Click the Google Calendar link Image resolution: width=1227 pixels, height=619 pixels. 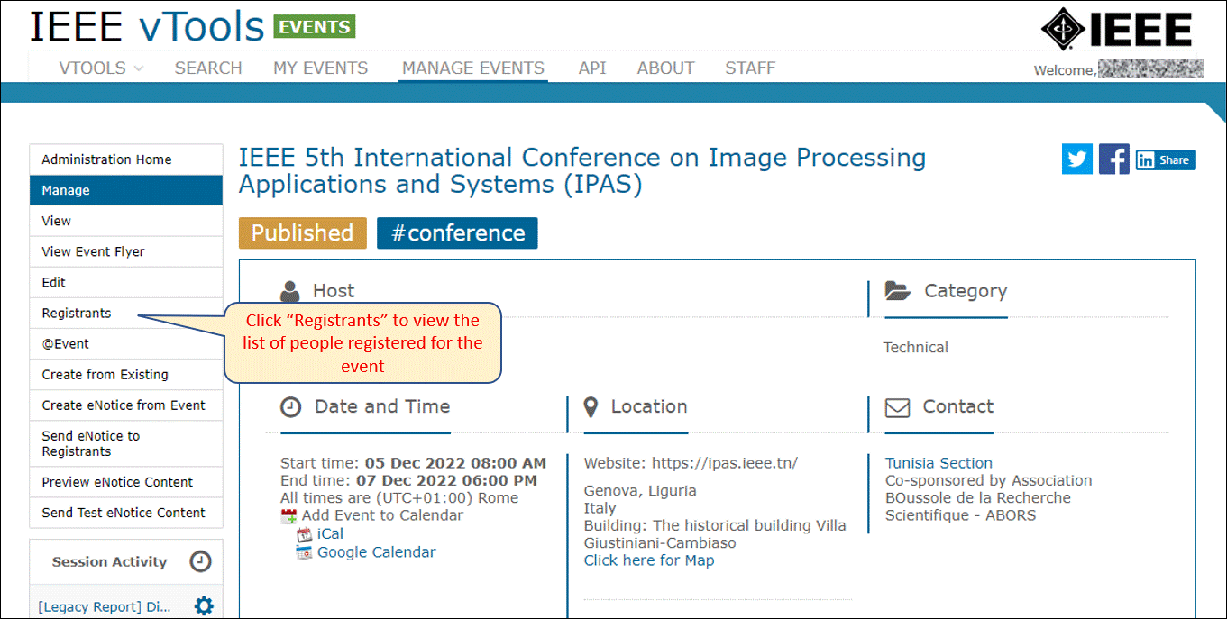tap(376, 552)
